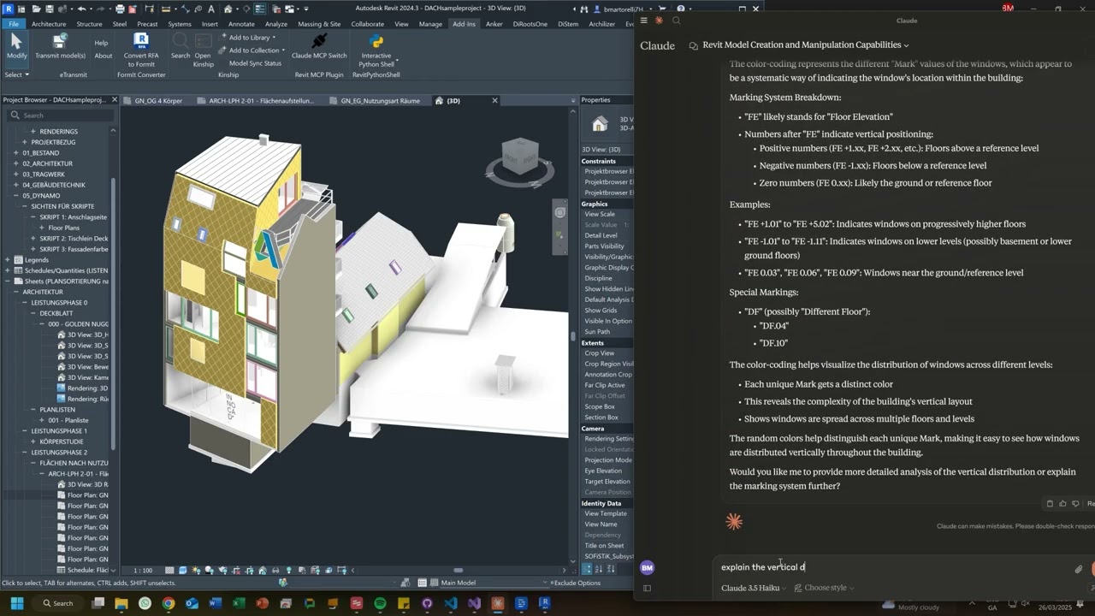Click sun path icon in view control bar
Image resolution: width=1095 pixels, height=616 pixels.
[x=194, y=570]
